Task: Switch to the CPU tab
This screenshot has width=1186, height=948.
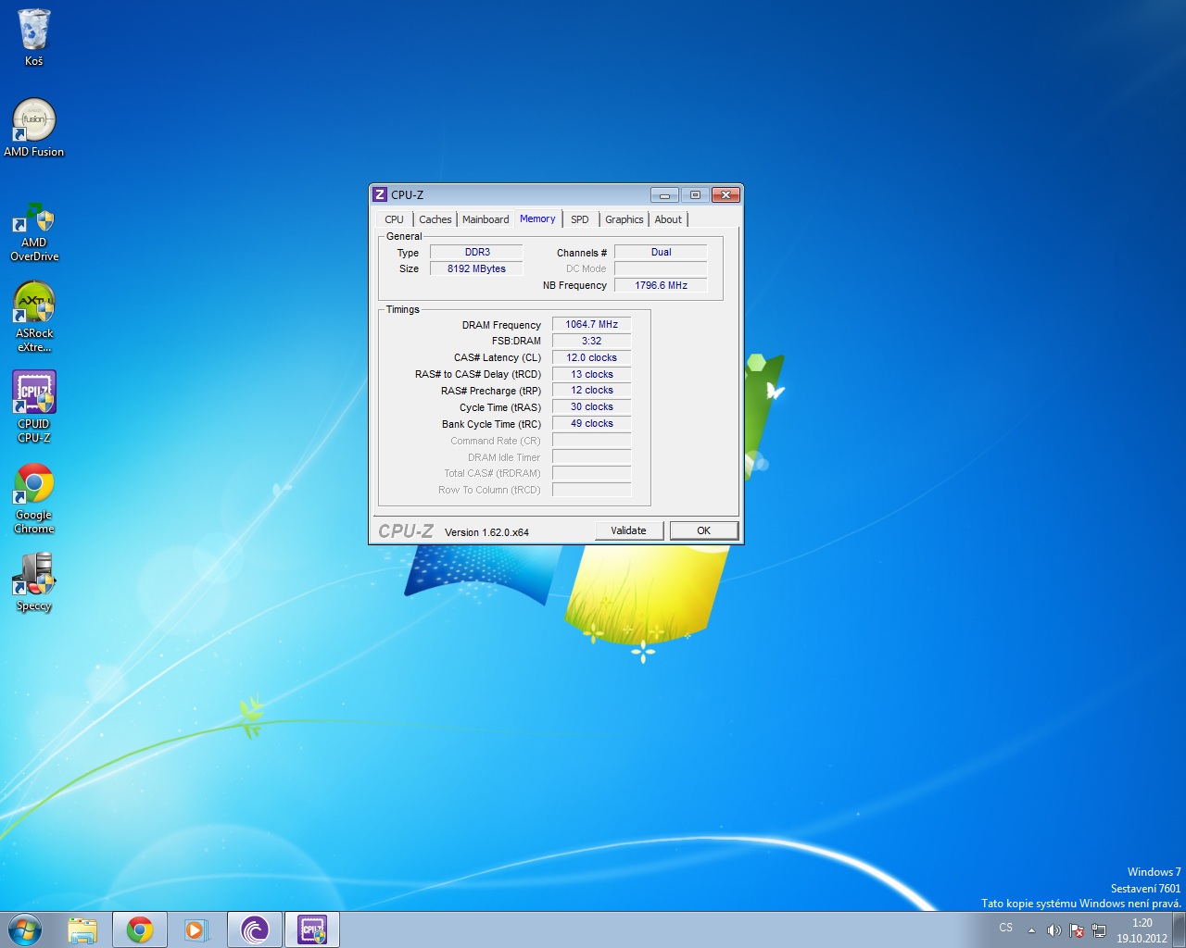Action: (394, 219)
